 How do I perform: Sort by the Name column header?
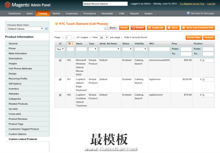click(79, 44)
